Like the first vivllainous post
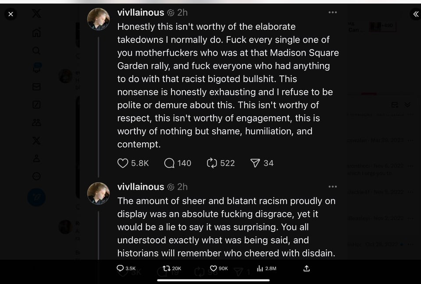 123,163
